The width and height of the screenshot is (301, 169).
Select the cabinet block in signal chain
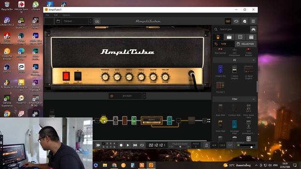click(x=191, y=120)
